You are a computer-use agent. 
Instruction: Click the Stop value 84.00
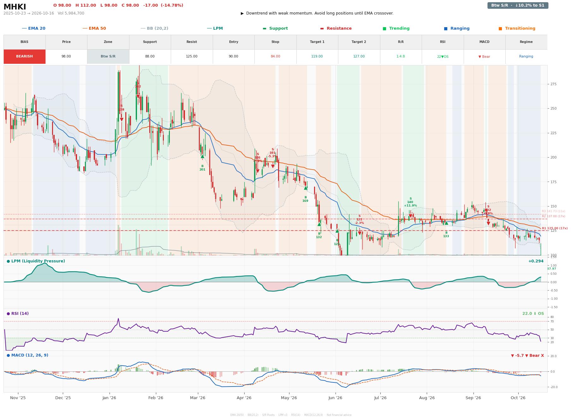[275, 57]
